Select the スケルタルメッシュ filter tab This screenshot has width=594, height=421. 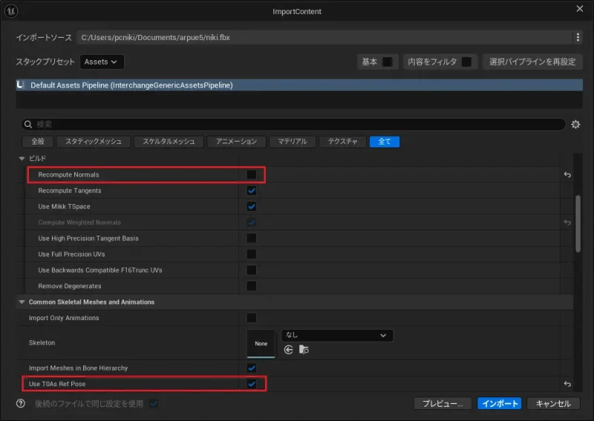[x=169, y=142]
